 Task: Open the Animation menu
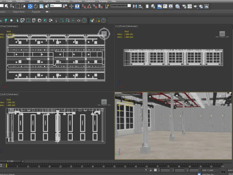(x=34, y=1)
